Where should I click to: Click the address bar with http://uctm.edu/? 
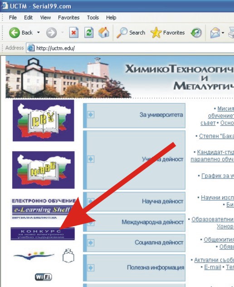tap(130, 48)
